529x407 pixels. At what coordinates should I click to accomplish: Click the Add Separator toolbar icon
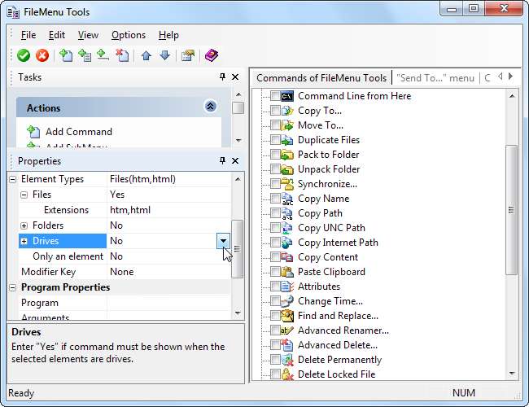click(x=103, y=55)
